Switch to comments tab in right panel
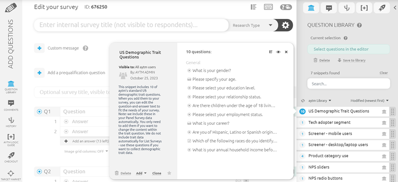The height and width of the screenshot is (182, 398). 329,8
